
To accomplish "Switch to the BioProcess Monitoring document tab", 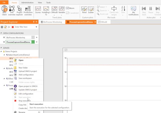I will [x=52, y=22].
